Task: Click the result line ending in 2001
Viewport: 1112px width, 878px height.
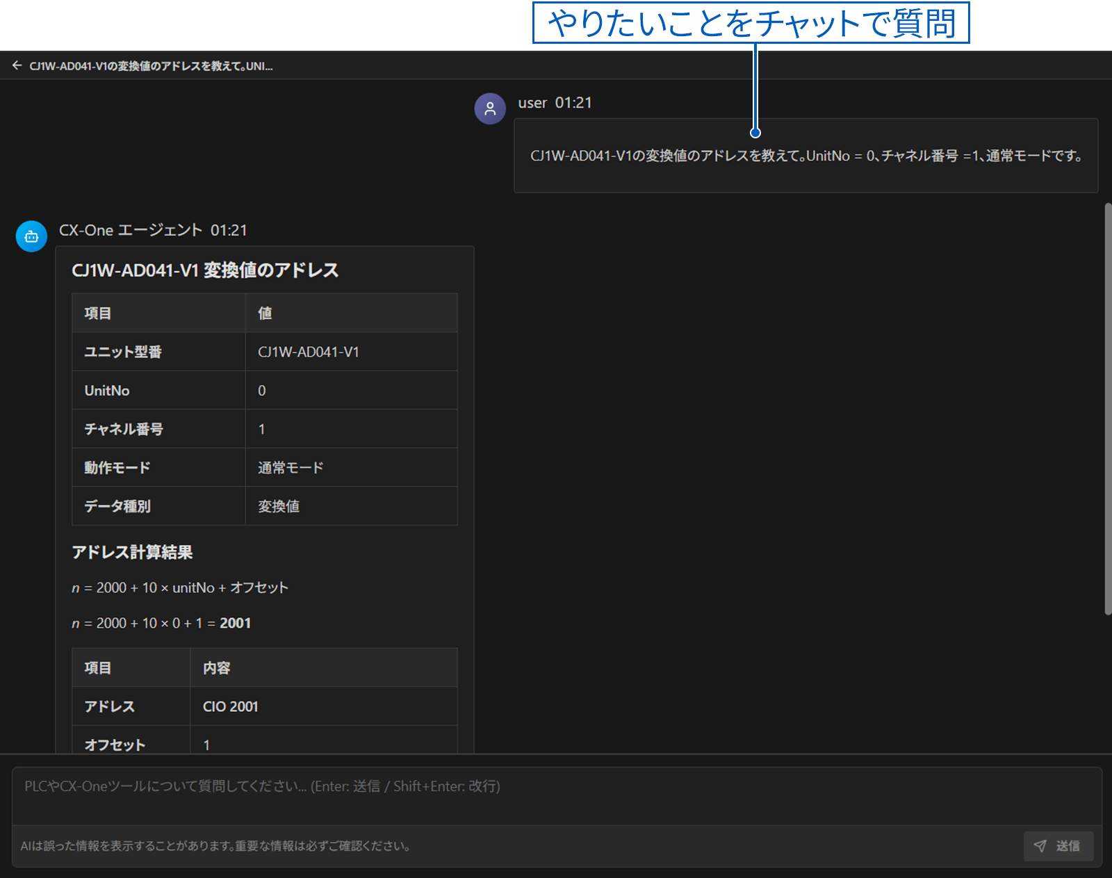Action: (x=161, y=623)
